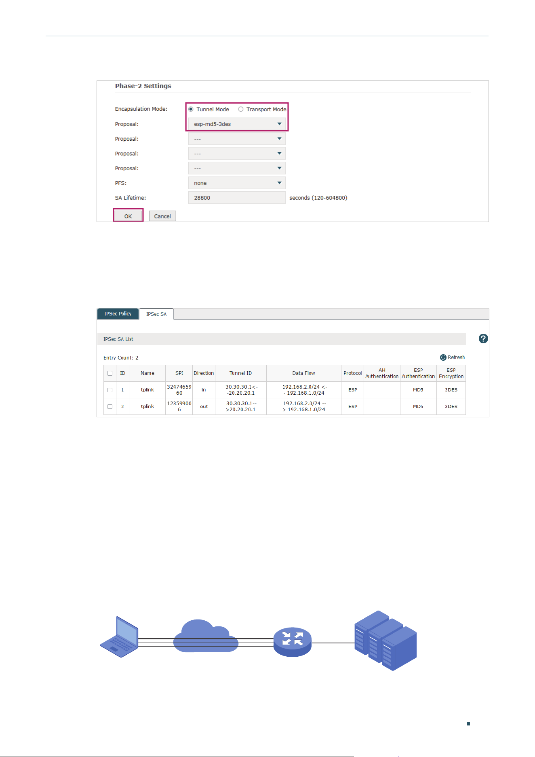Click tplink name in row 1
535x757 pixels.
tap(147, 390)
